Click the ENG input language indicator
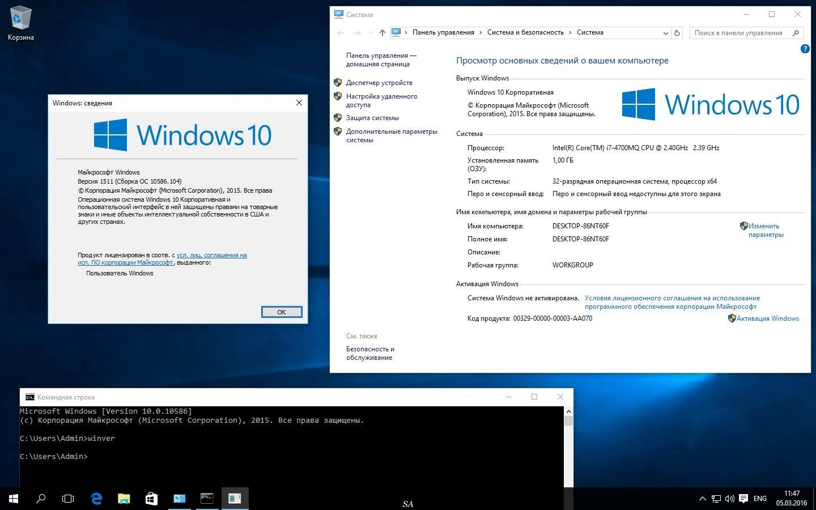 [x=760, y=499]
